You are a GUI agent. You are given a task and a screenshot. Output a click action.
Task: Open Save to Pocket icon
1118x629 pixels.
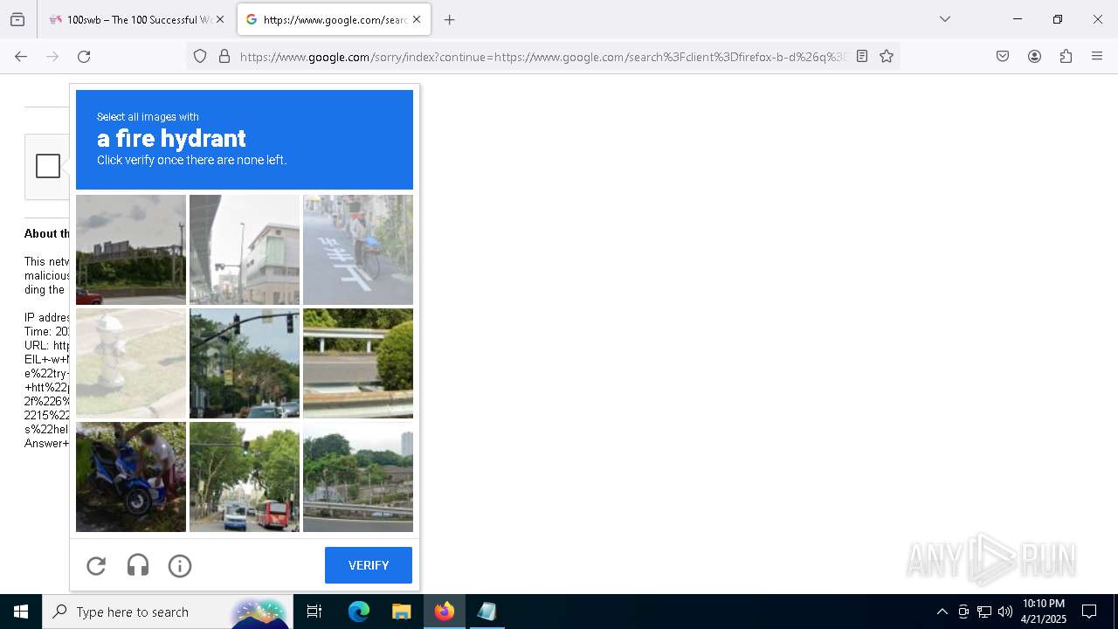(x=1003, y=56)
